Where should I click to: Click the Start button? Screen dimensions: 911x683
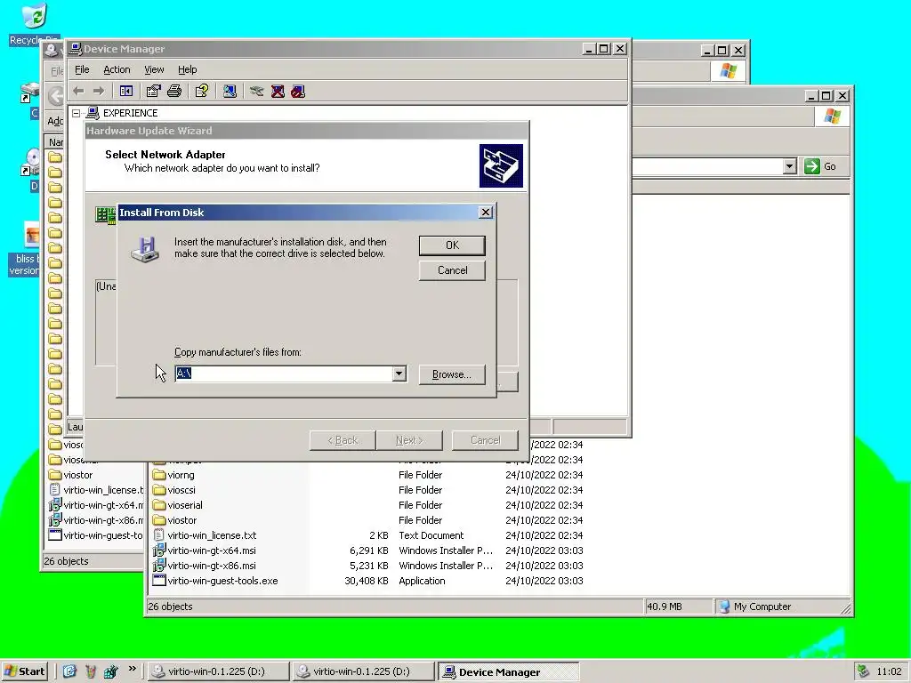(24, 671)
